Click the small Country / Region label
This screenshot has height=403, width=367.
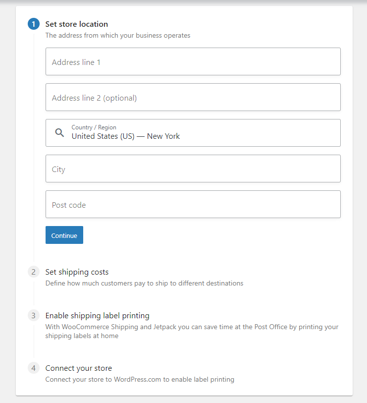[94, 127]
